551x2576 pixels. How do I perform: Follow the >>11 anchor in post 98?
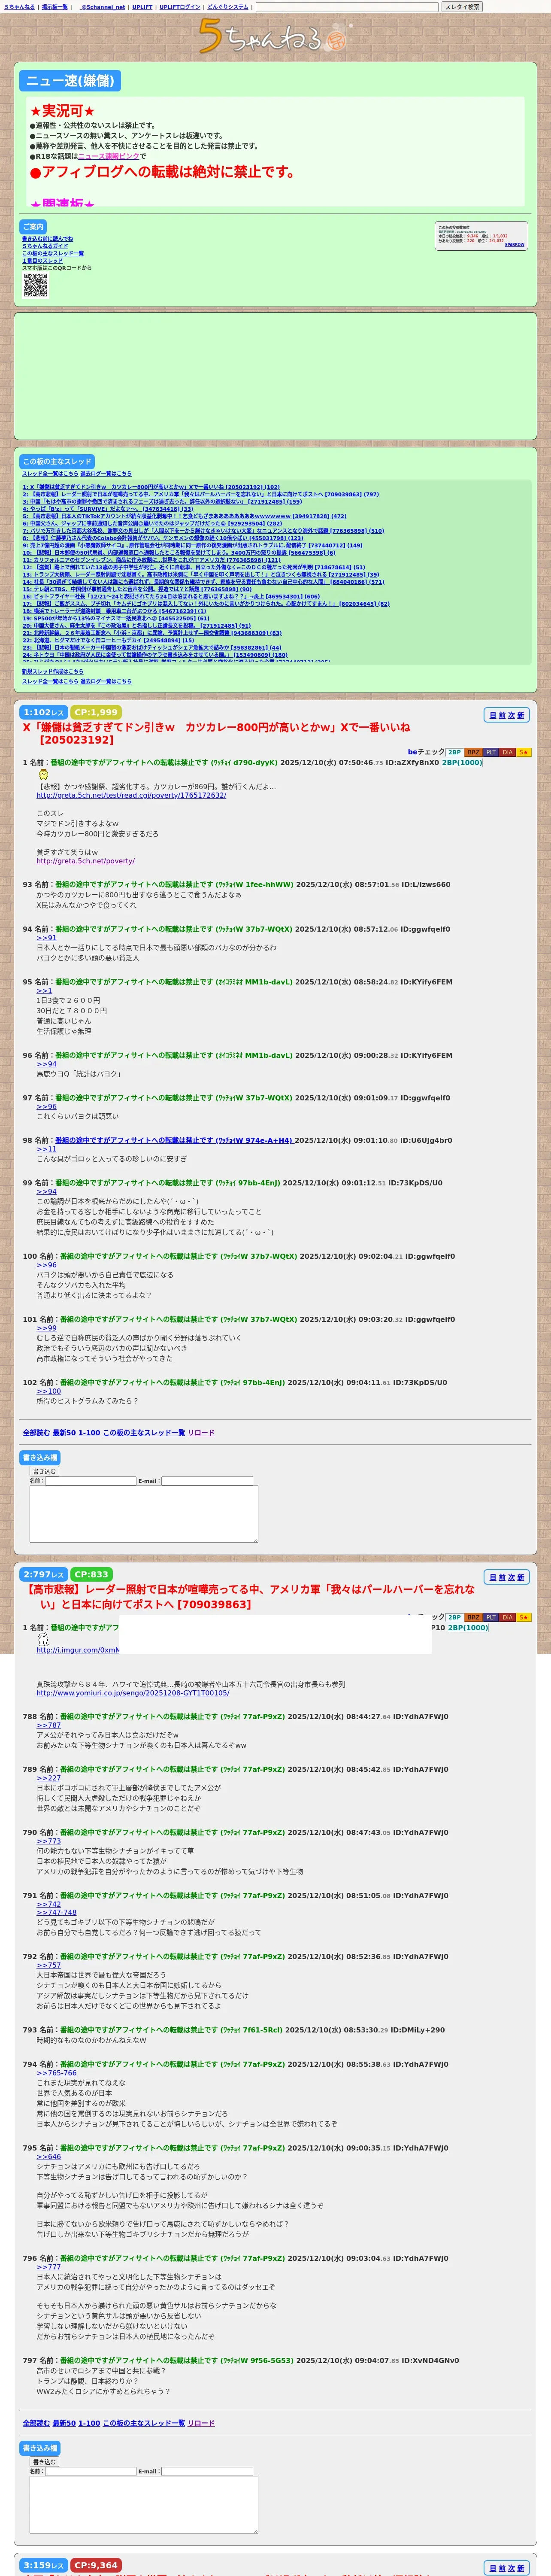47,1149
